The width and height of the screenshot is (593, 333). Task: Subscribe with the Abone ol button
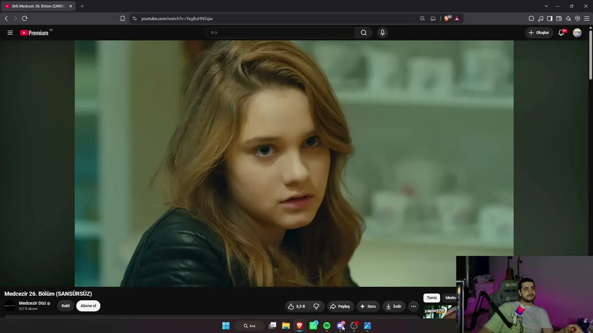(88, 306)
